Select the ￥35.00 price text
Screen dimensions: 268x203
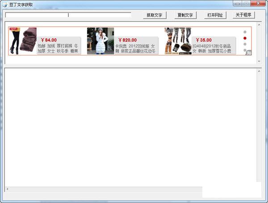point(204,40)
